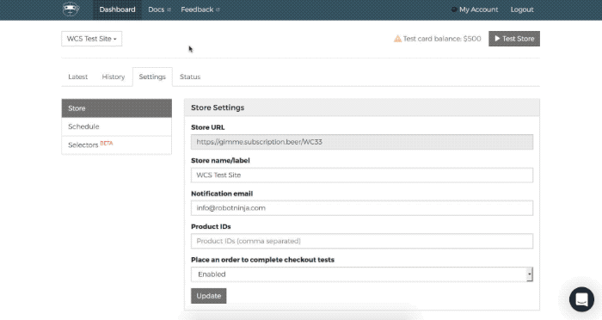Open the chat support widget icon
602x320 pixels.
(x=581, y=299)
